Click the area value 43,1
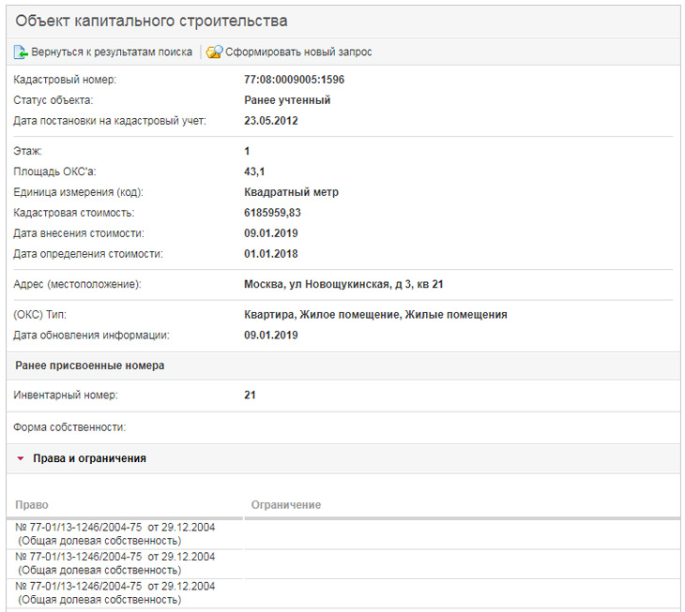 click(254, 172)
